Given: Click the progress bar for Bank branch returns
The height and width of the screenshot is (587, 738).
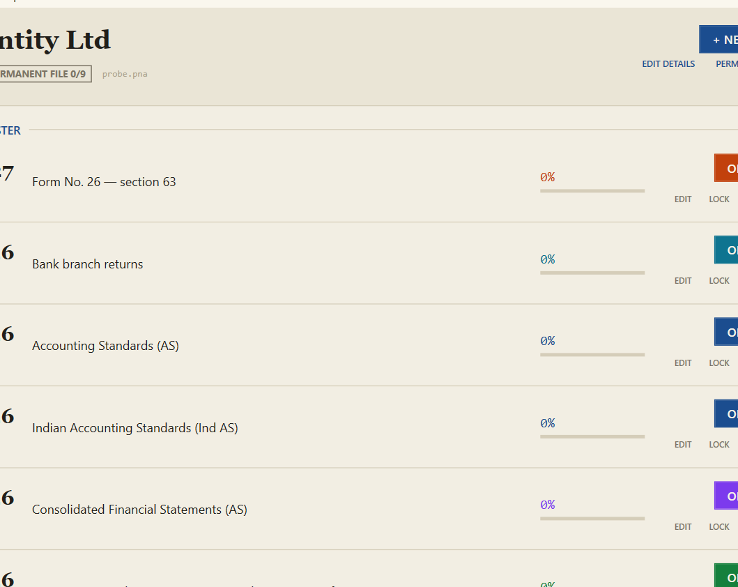Looking at the screenshot, I should pyautogui.click(x=592, y=273).
